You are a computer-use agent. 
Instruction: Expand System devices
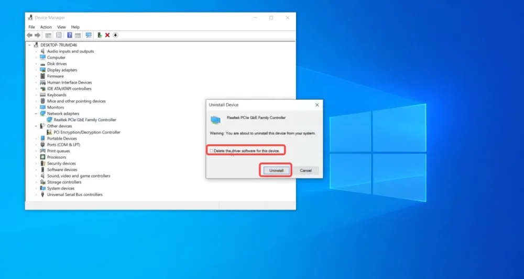pos(36,188)
